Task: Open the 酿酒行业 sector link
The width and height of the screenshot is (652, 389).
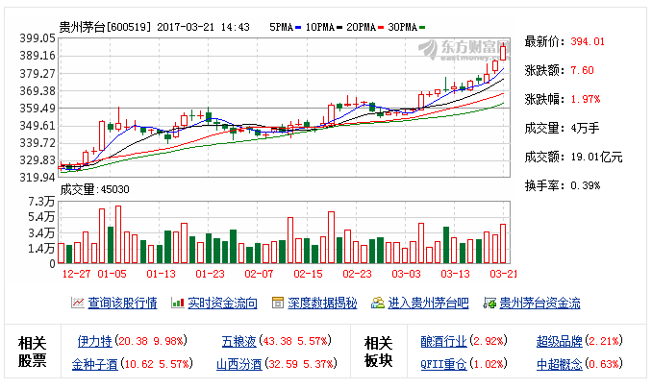Action: point(443,341)
